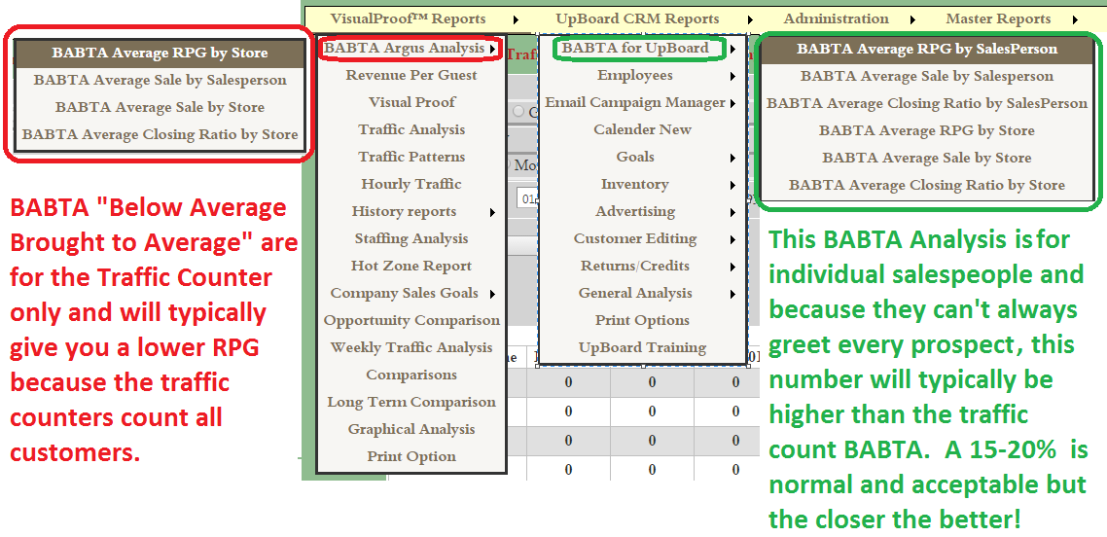Choose Print Option in VisualProof menu
The width and height of the screenshot is (1107, 537).
411,456
